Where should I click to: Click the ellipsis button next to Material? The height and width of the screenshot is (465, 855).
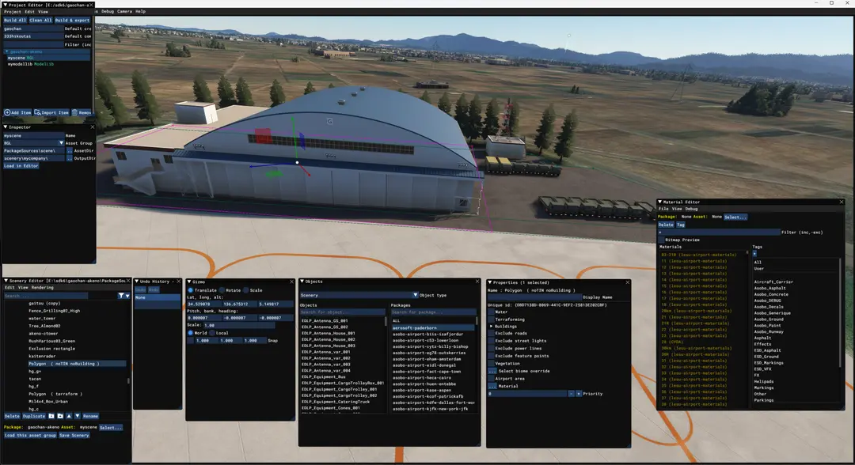[x=492, y=386]
